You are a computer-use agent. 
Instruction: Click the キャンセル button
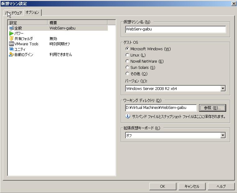(x=192, y=186)
